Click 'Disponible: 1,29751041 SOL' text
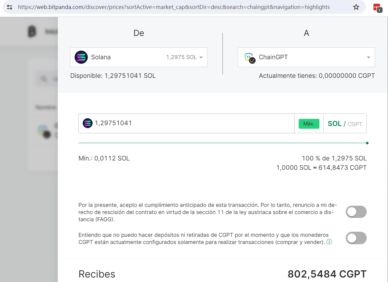 coord(113,76)
